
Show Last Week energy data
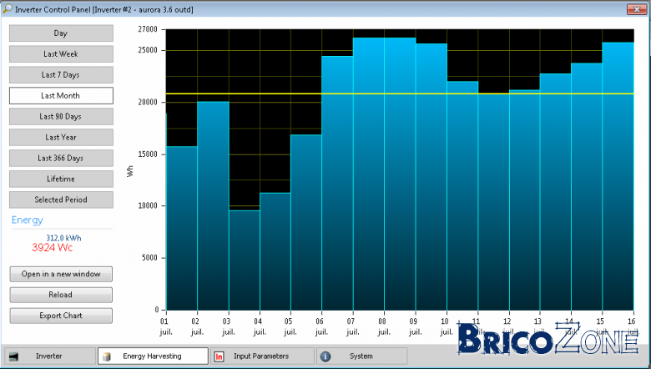pos(61,54)
